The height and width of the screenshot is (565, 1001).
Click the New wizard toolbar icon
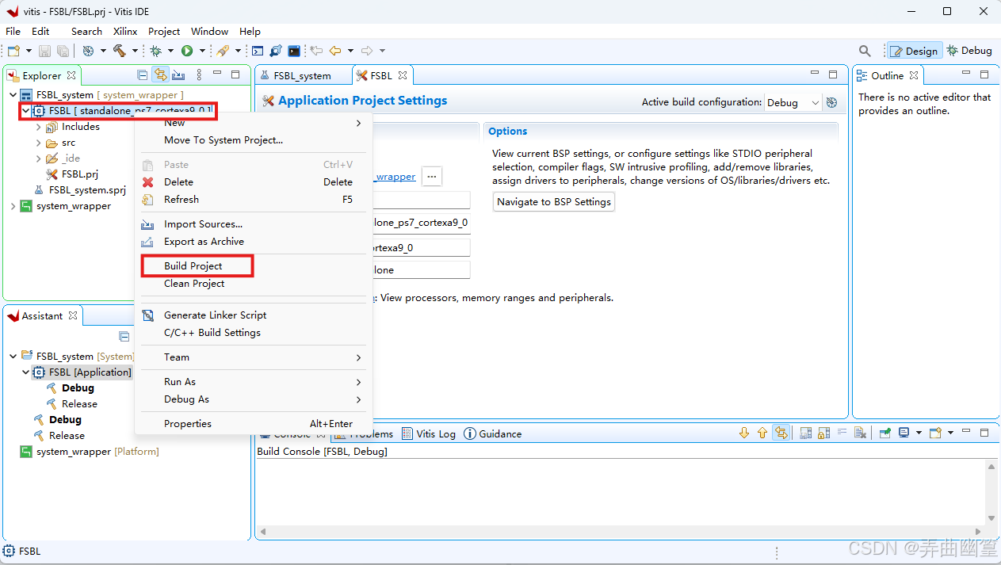pyautogui.click(x=13, y=51)
